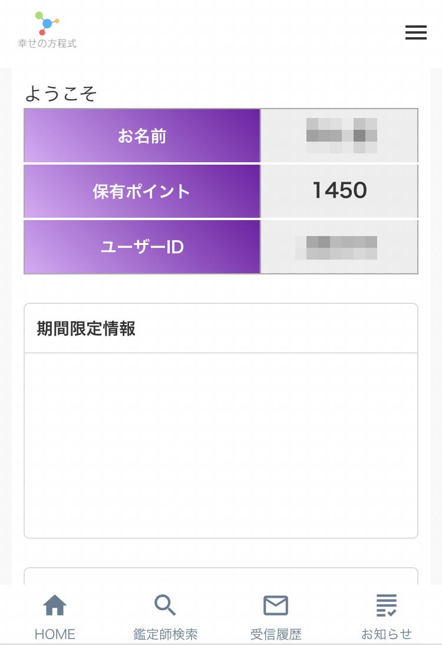The height and width of the screenshot is (645, 442).
Task: Click inside the 期間限定情報 content area
Action: click(x=221, y=445)
